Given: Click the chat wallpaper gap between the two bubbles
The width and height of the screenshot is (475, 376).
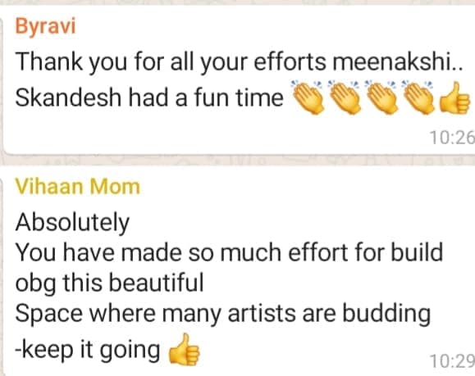Looking at the screenshot, I should (238, 161).
